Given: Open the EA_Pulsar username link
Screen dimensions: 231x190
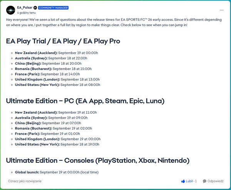Looking at the screenshot, I should click(x=25, y=8).
